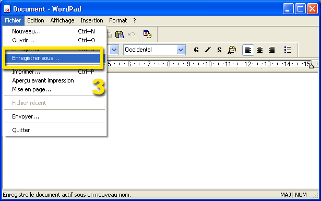The image size is (321, 201).
Task: Open the Insertion menu
Action: (92, 20)
